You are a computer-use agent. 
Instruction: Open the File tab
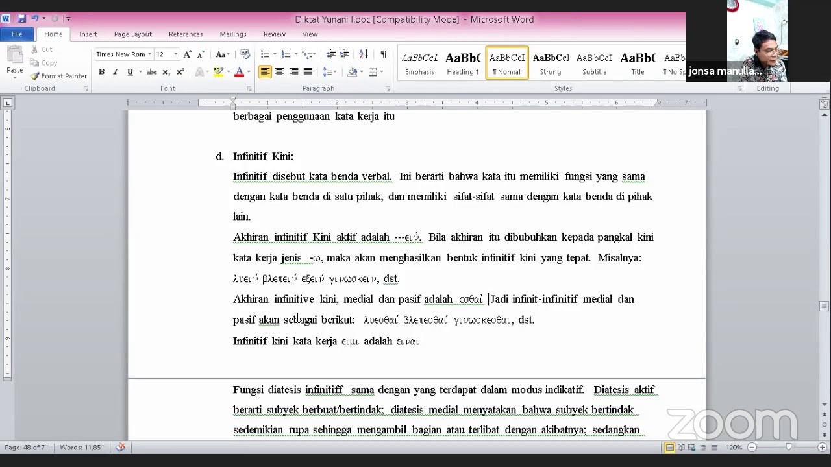pyautogui.click(x=17, y=34)
